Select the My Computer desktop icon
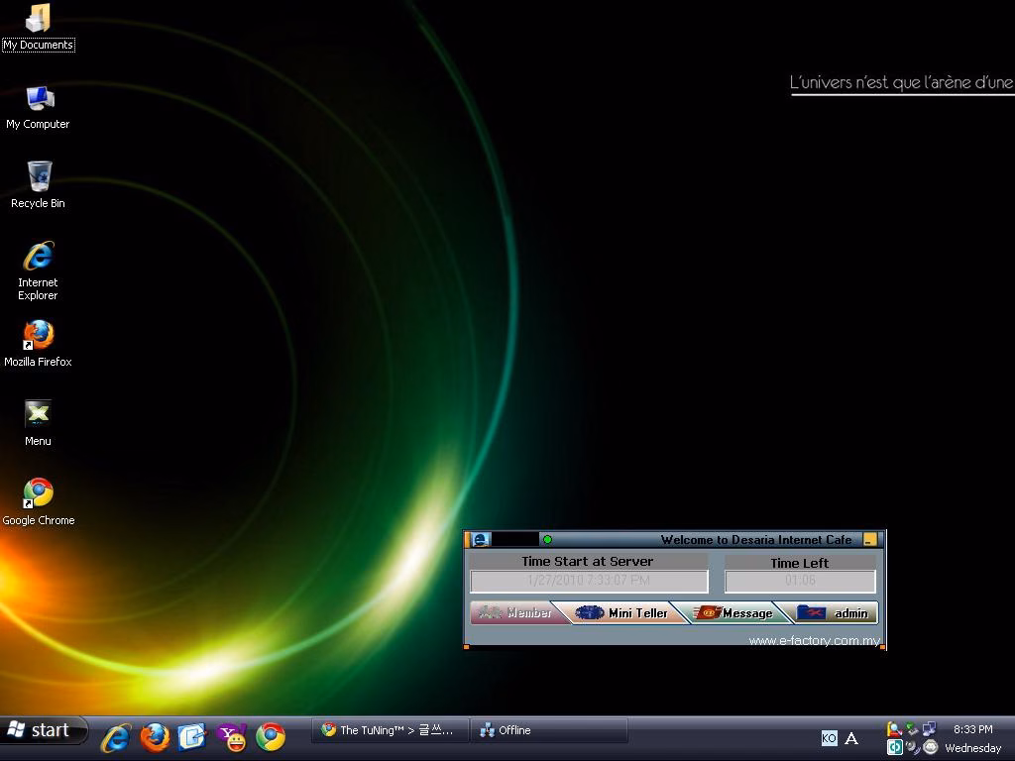 [x=38, y=107]
